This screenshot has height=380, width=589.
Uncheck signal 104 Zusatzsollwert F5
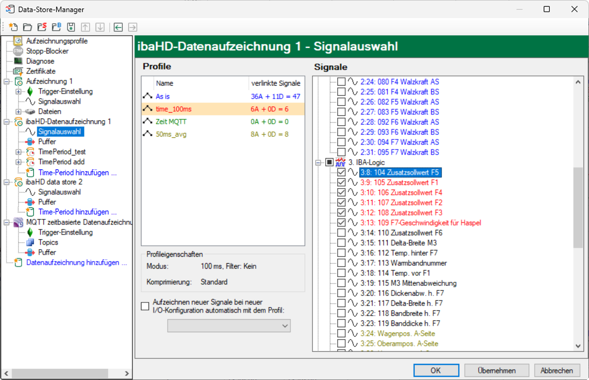pos(341,172)
